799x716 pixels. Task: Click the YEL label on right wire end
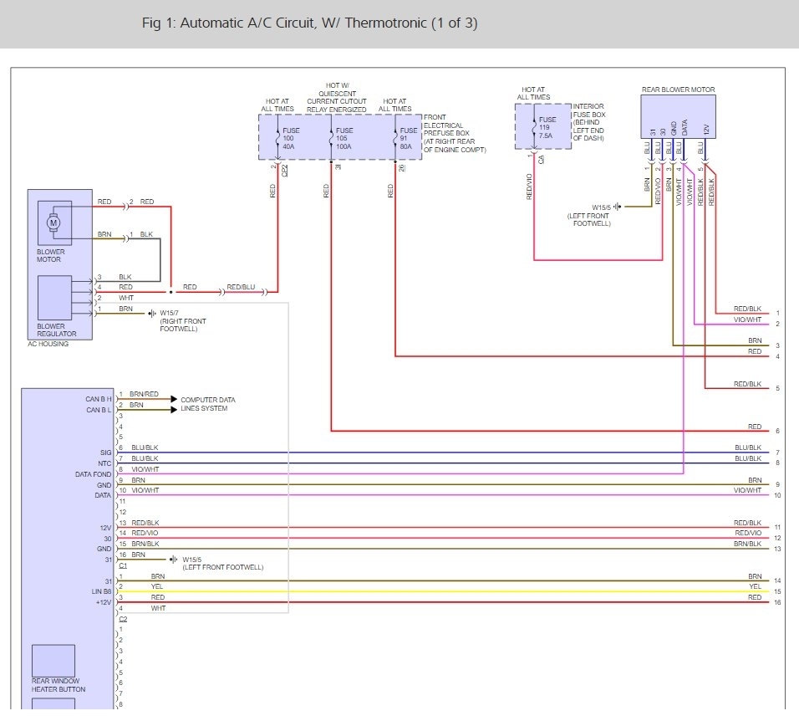pos(755,586)
